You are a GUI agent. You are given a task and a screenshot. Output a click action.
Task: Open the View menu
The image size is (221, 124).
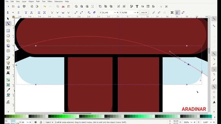[x=18, y=1]
